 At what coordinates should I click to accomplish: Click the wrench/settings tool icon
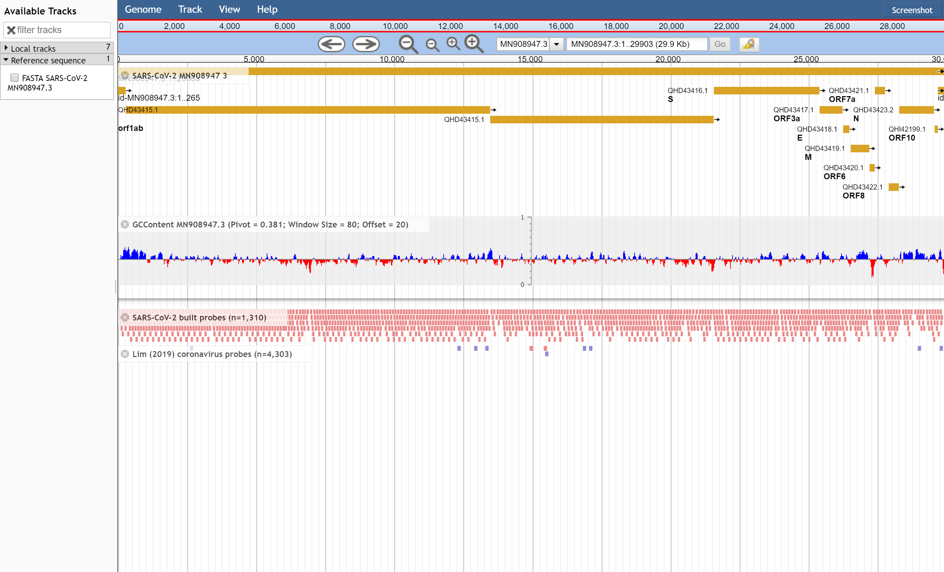tap(748, 44)
